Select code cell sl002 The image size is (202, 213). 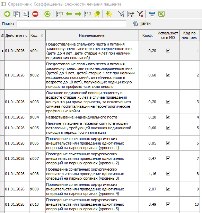pos(37,75)
